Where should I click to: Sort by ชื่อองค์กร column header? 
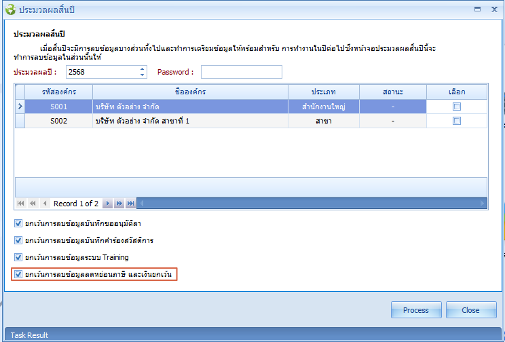tap(190, 92)
